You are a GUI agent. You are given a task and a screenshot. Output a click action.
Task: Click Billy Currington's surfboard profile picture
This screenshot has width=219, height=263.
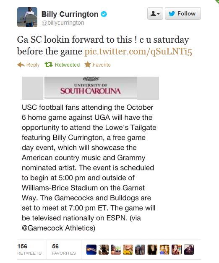[x=27, y=17]
